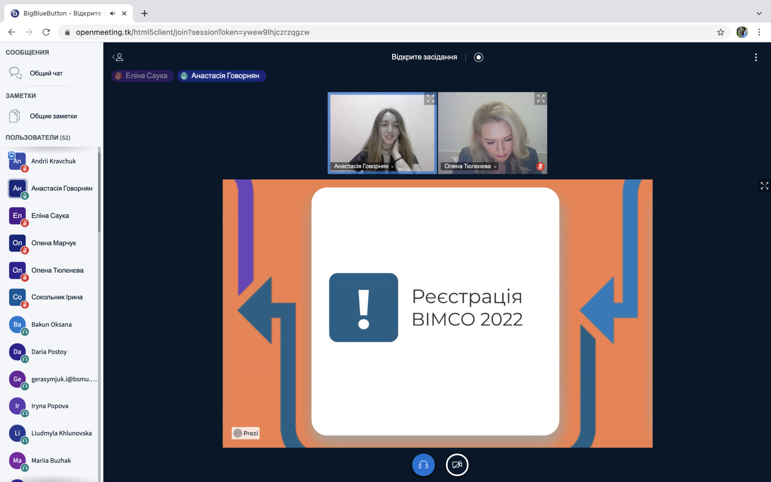This screenshot has width=771, height=482.
Task: Click the ПОЛЬЗОВАТЕЛИ (52) heading
Action: pyautogui.click(x=38, y=137)
